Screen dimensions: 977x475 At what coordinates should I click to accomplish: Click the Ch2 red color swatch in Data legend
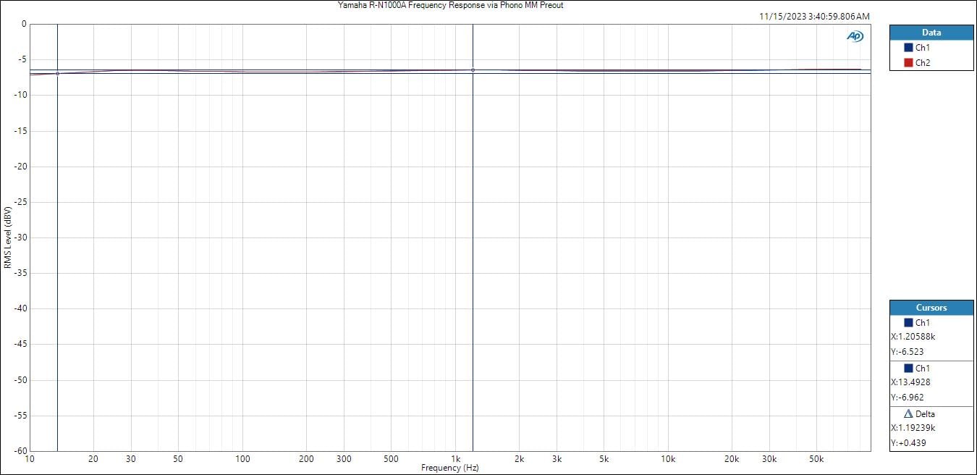click(908, 62)
